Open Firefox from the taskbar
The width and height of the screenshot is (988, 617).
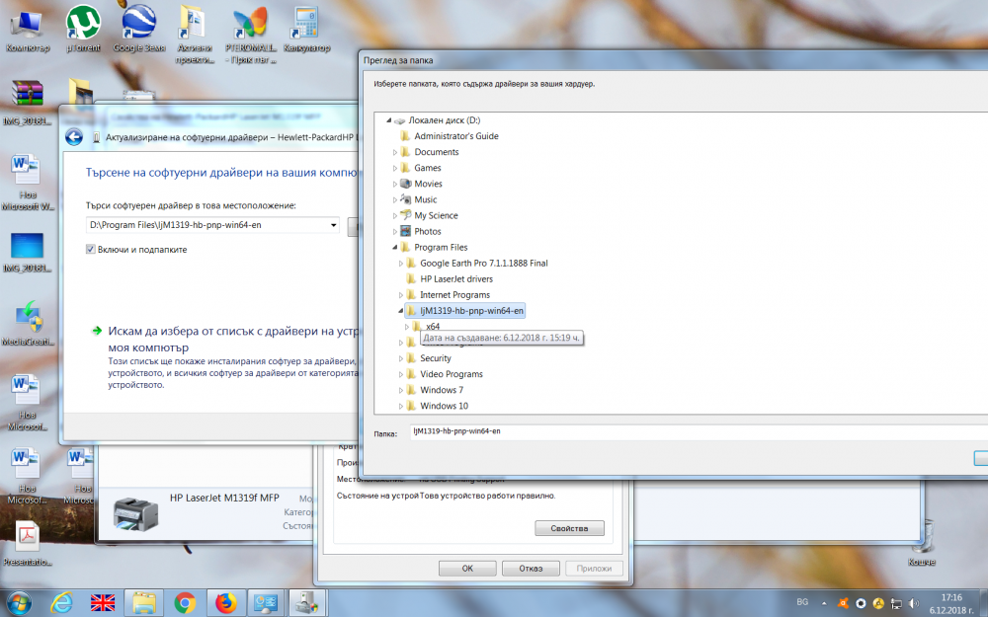(x=225, y=603)
